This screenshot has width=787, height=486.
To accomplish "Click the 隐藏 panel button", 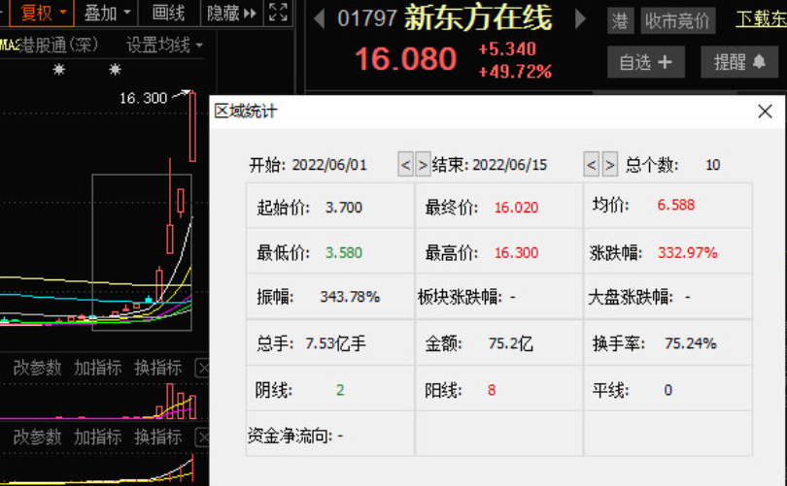I will [x=231, y=13].
